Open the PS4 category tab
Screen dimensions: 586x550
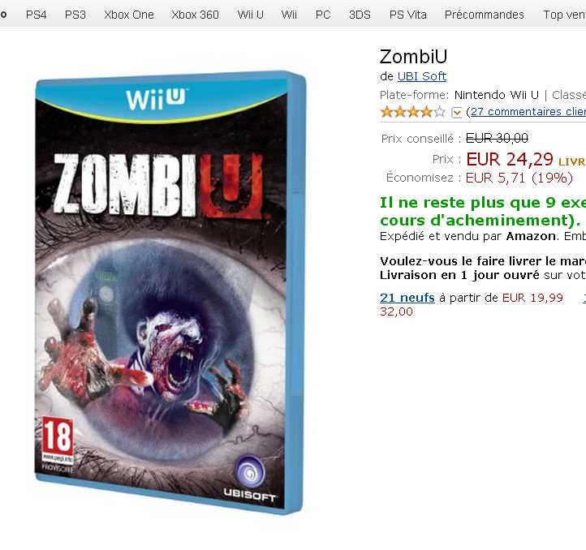(36, 15)
